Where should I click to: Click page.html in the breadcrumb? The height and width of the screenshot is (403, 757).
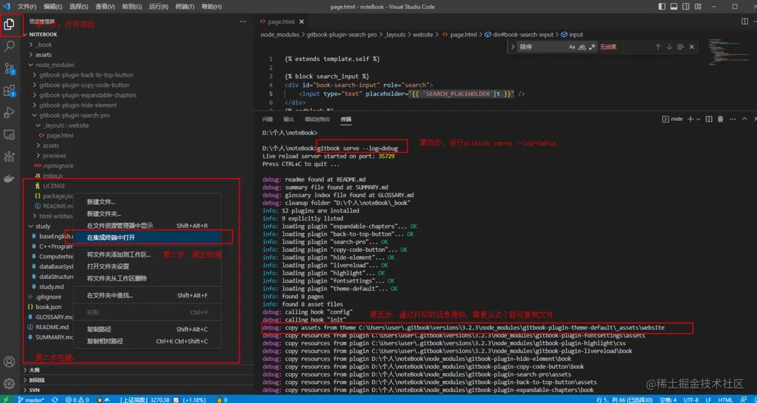tap(463, 35)
